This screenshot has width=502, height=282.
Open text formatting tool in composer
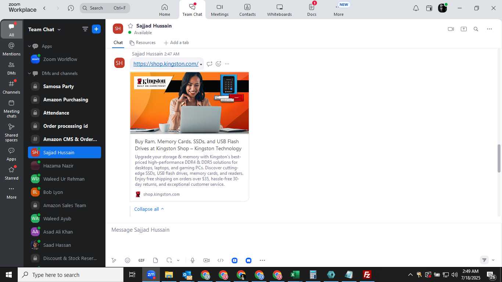(114, 260)
